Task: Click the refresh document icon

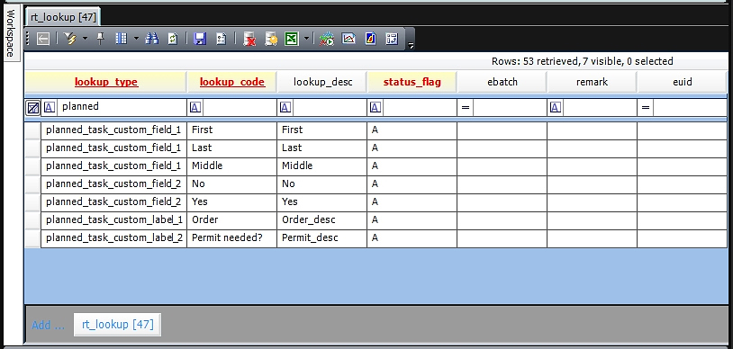Action: pyautogui.click(x=173, y=39)
